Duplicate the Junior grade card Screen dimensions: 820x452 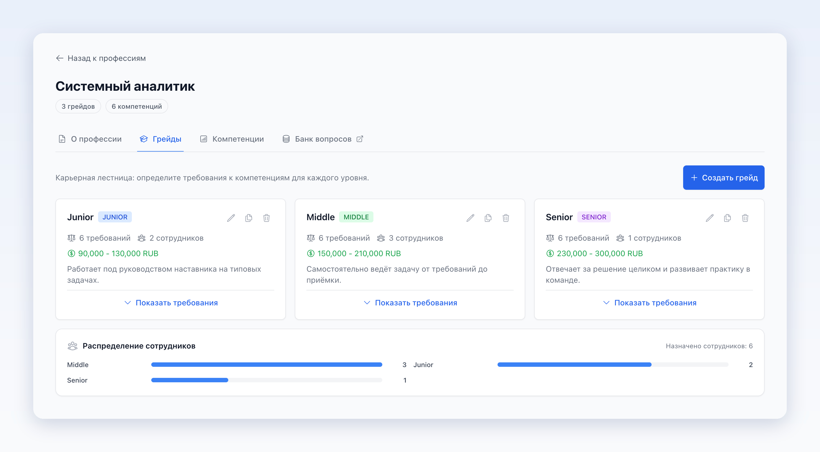click(249, 218)
